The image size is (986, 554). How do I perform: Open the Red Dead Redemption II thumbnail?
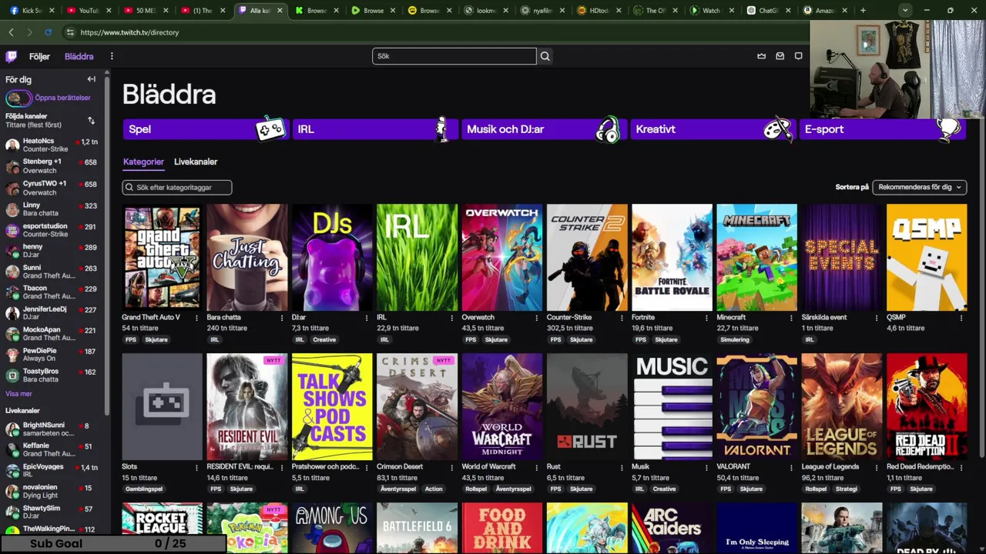point(927,407)
